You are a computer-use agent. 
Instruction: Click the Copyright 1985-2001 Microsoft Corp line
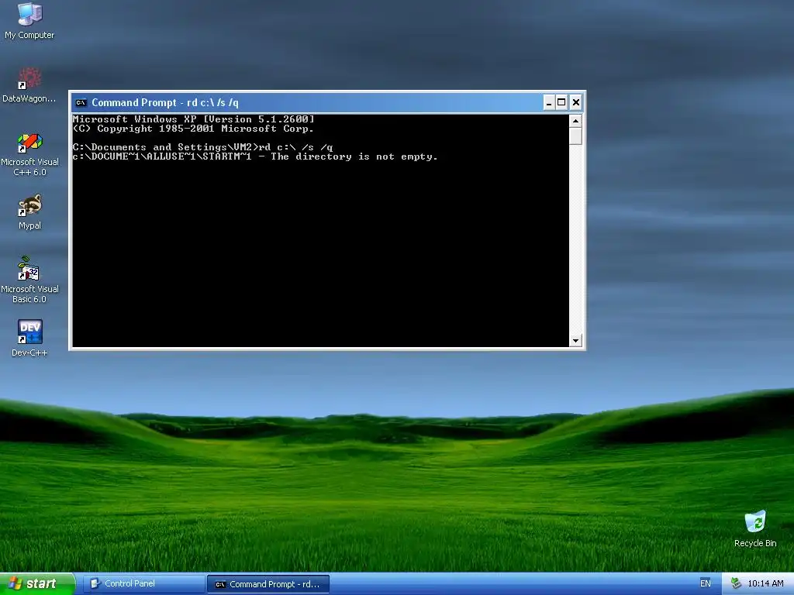(193, 129)
